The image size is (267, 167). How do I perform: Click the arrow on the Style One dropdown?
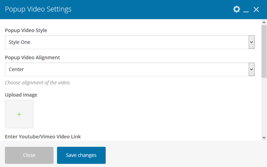point(251,42)
